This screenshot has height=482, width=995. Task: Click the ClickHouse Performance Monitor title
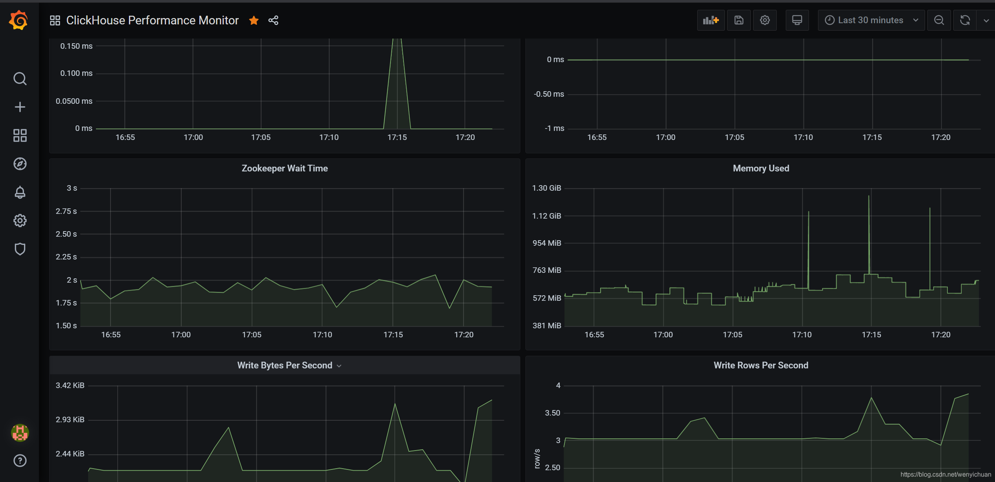pos(152,20)
